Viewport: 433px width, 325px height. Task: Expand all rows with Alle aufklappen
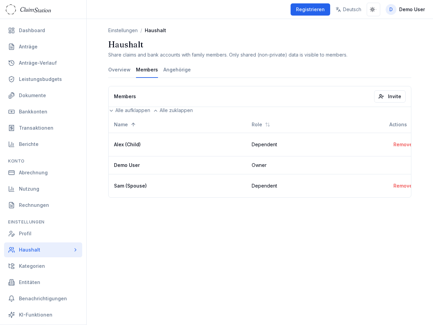[x=130, y=110]
